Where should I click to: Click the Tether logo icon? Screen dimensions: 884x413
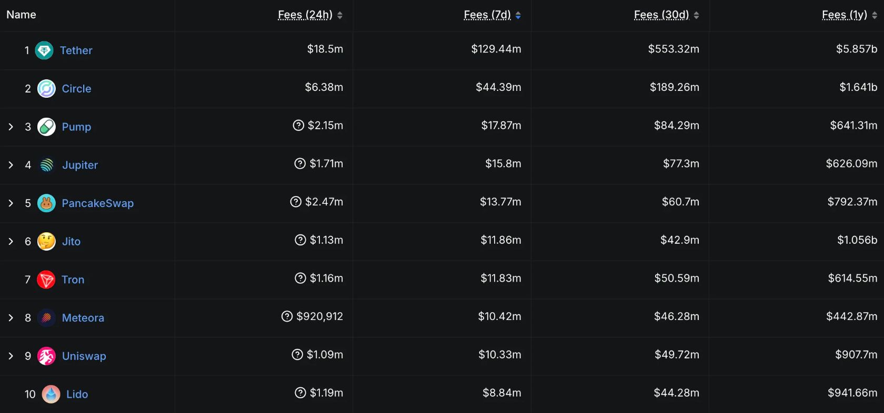tap(44, 50)
